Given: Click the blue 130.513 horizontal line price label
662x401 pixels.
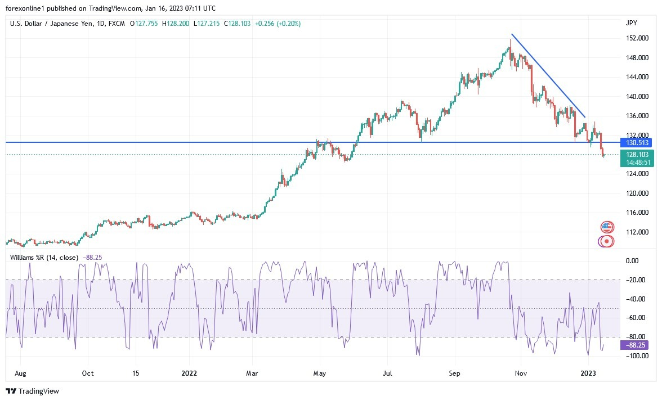Looking at the screenshot, I should coord(636,143).
